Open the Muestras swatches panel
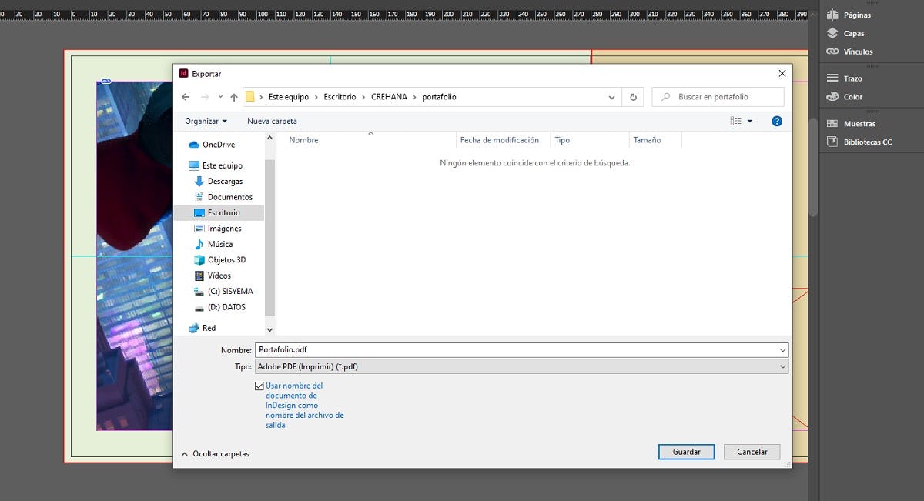The image size is (924, 501). click(832, 123)
